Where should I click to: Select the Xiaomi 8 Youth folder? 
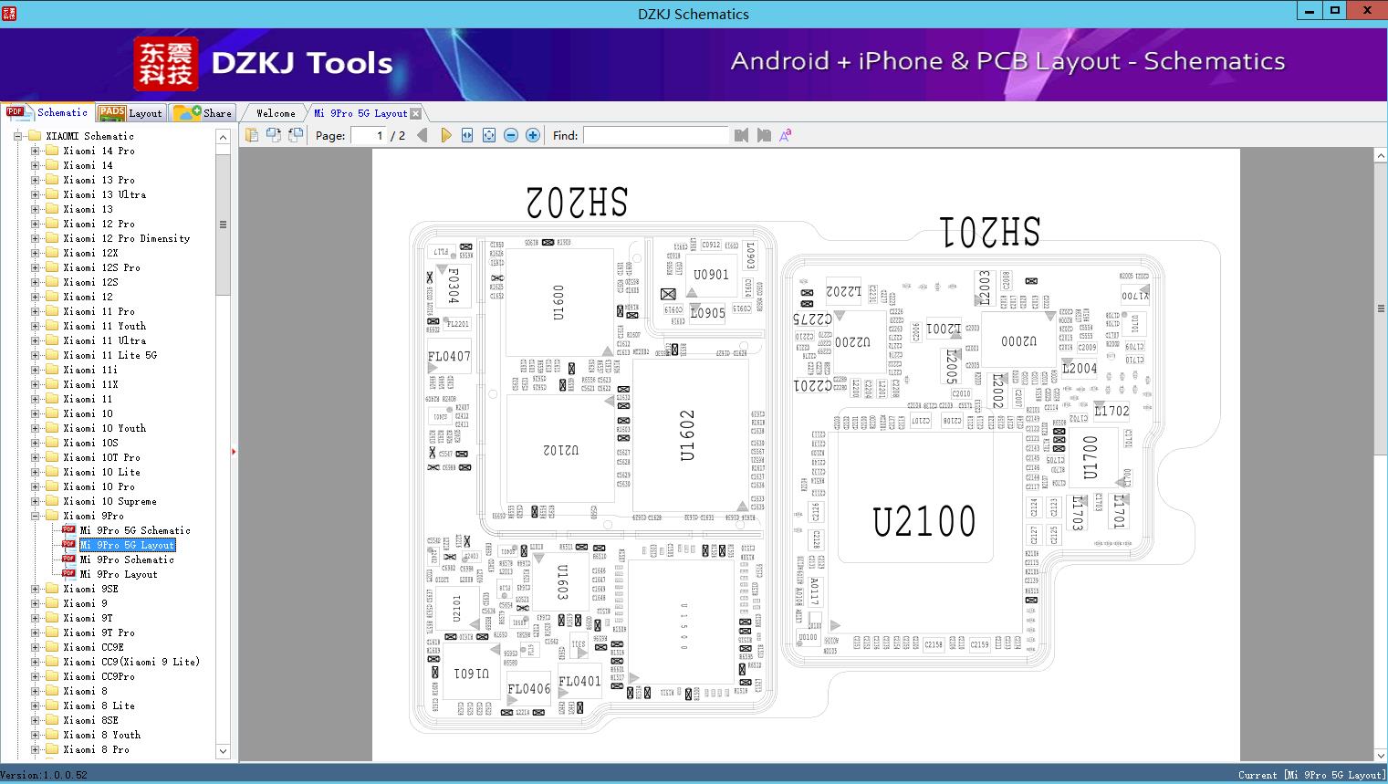click(x=102, y=735)
